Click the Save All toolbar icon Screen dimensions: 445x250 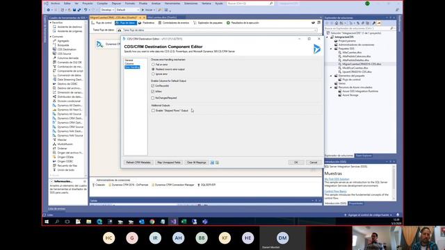coord(79,10)
